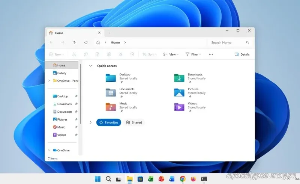Open the Videos folder icon in Quick access

coord(180,107)
